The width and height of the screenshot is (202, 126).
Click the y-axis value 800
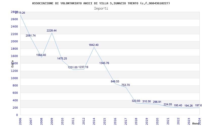pos(16,86)
